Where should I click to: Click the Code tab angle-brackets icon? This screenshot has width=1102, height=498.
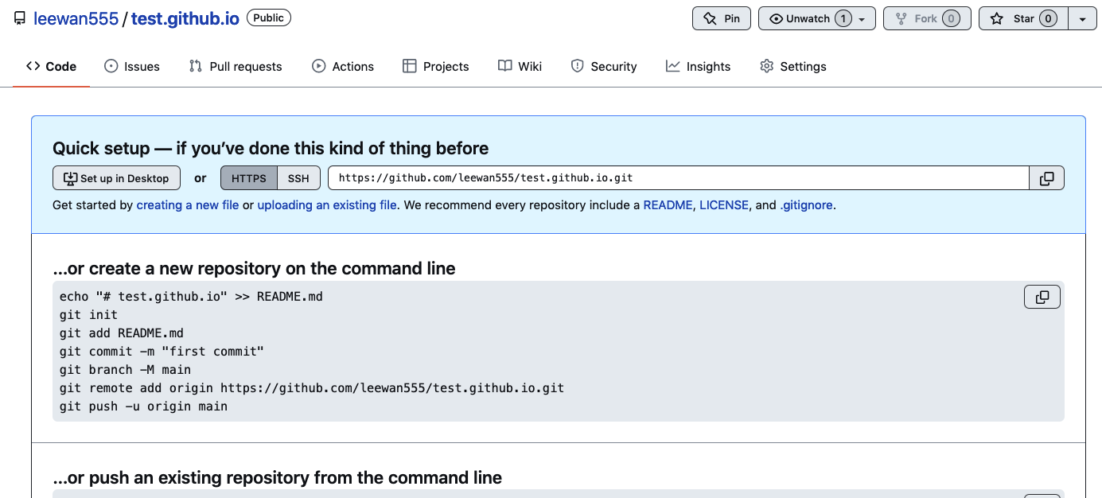[x=33, y=66]
